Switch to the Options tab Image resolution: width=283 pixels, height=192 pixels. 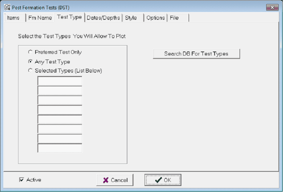click(156, 18)
